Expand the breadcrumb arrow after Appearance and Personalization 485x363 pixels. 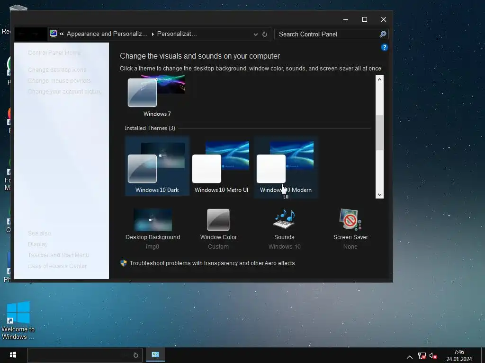[x=153, y=34]
